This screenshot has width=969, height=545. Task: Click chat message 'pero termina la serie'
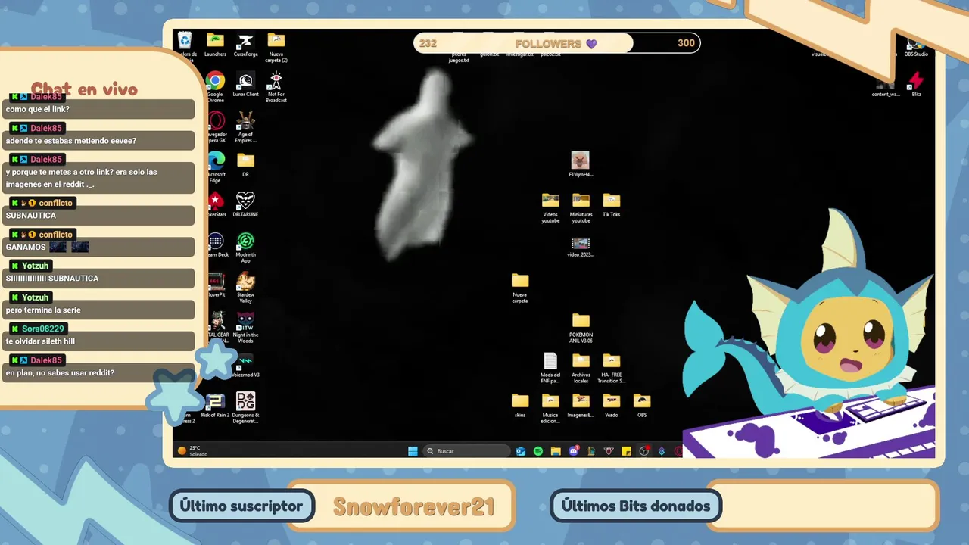point(43,310)
